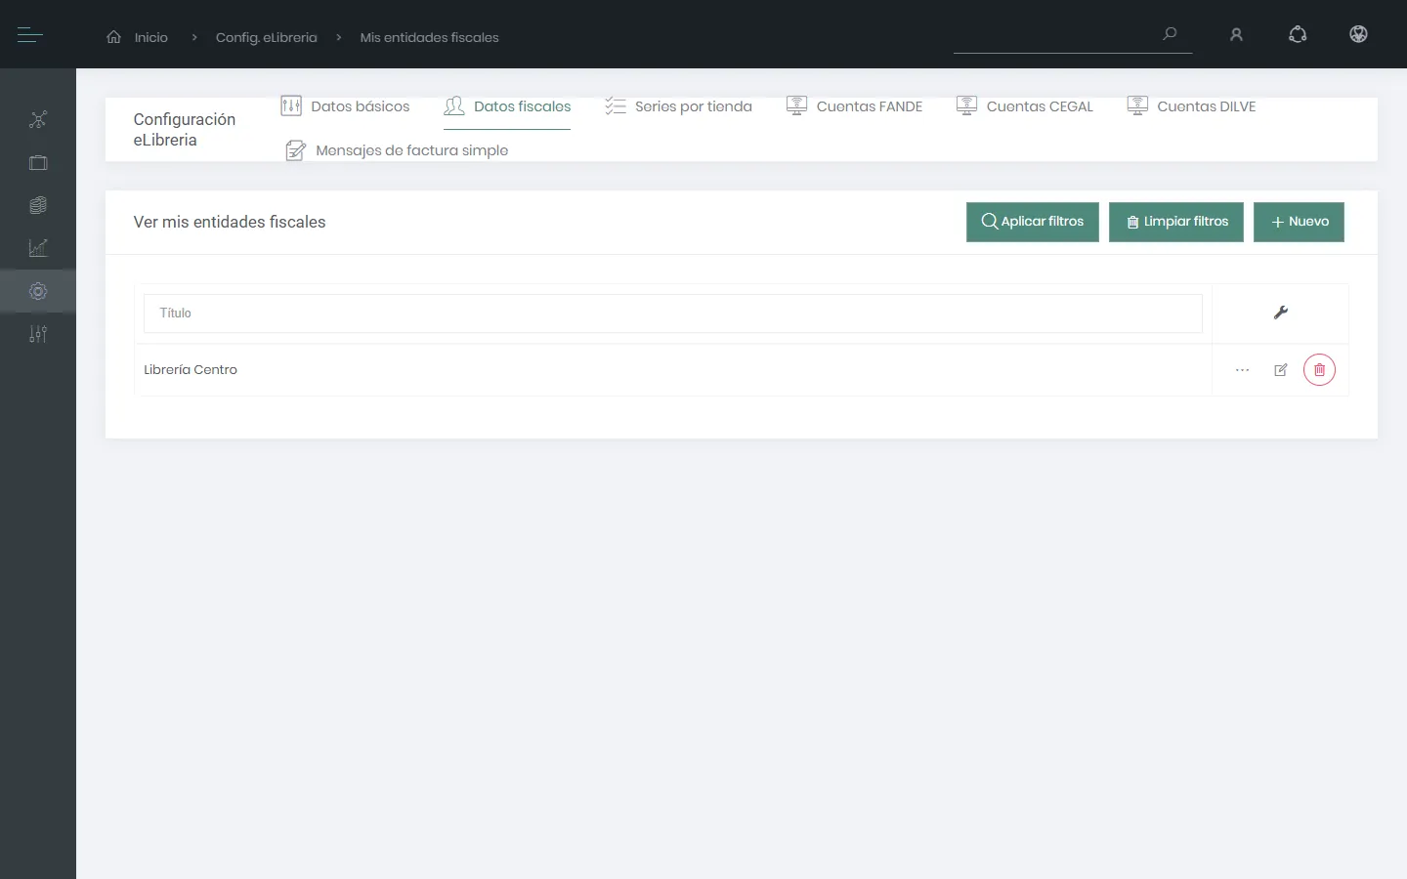
Task: Click the Aplicar filtros button
Action: coord(1033,222)
